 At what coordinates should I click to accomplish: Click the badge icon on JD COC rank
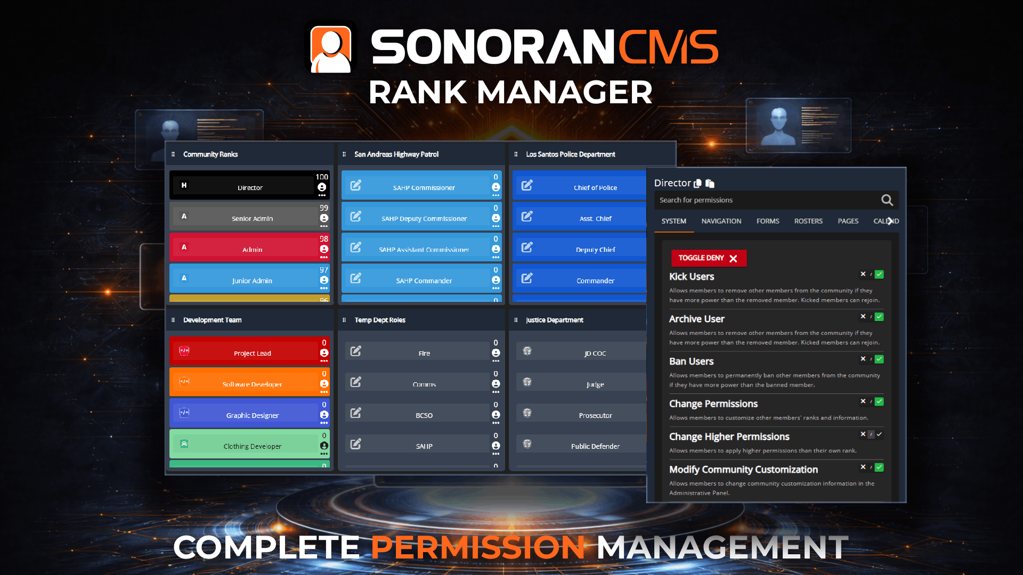click(527, 351)
